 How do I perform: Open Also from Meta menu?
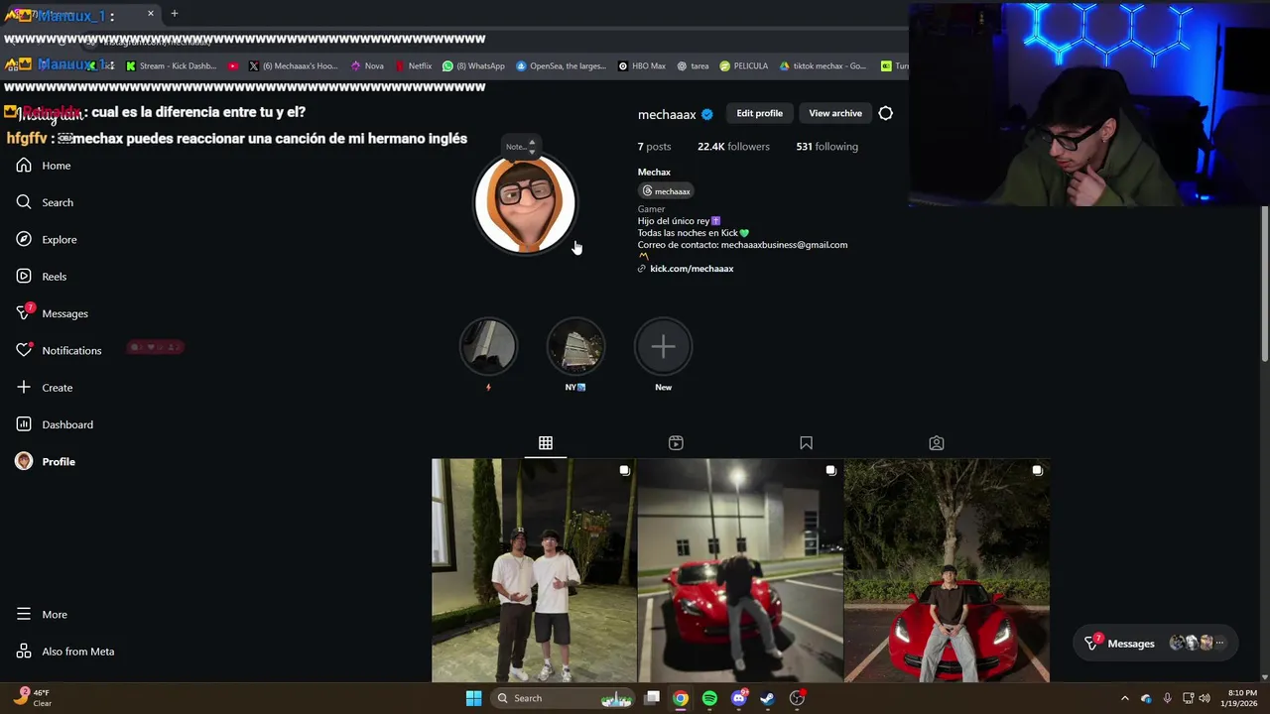click(64, 652)
